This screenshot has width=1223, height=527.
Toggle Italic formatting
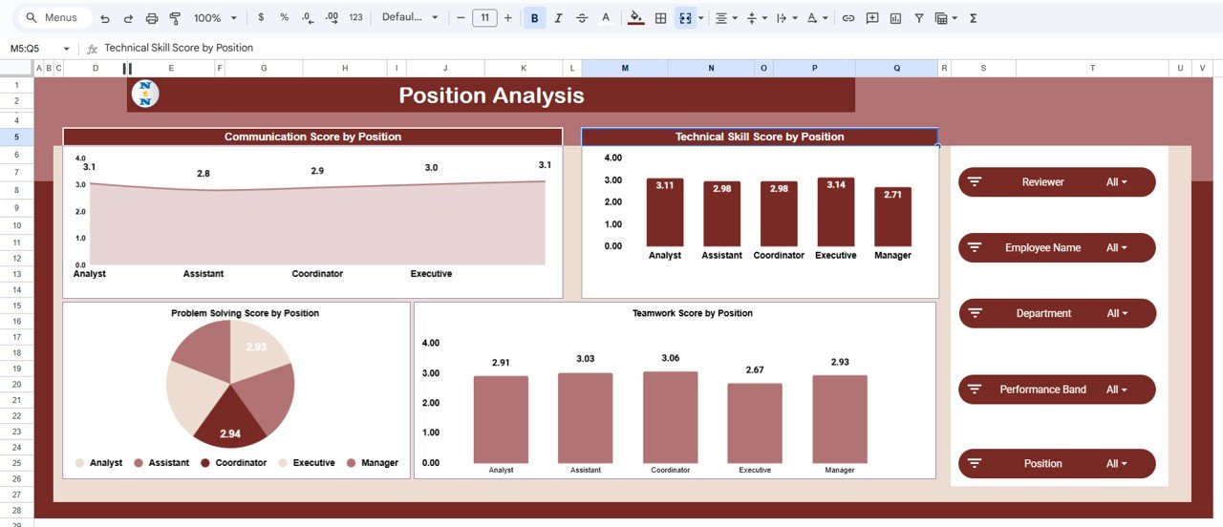pos(558,18)
